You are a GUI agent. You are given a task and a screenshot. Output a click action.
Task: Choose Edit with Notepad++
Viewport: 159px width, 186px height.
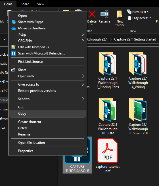point(48,47)
